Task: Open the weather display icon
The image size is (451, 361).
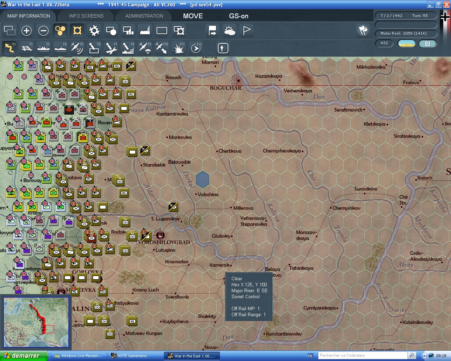Action: (x=230, y=31)
